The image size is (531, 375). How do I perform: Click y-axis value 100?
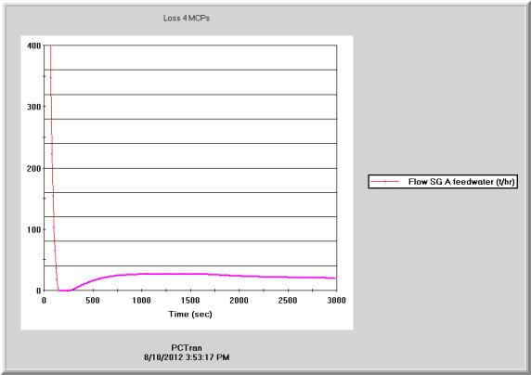pos(33,229)
